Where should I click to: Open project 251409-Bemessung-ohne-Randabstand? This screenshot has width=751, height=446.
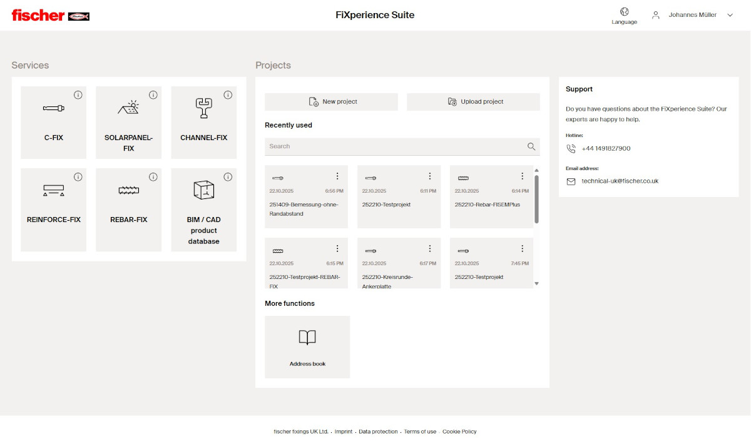[306, 196]
